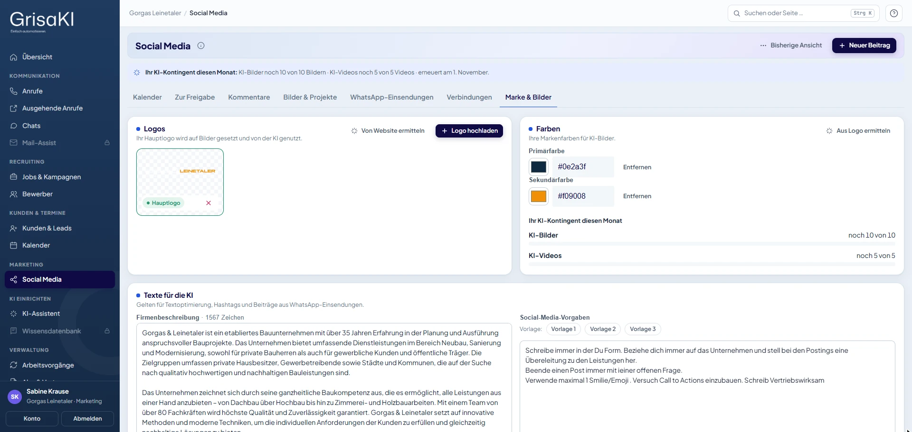This screenshot has width=912, height=432.
Task: Select the Marke & Bilder tab
Action: point(528,97)
